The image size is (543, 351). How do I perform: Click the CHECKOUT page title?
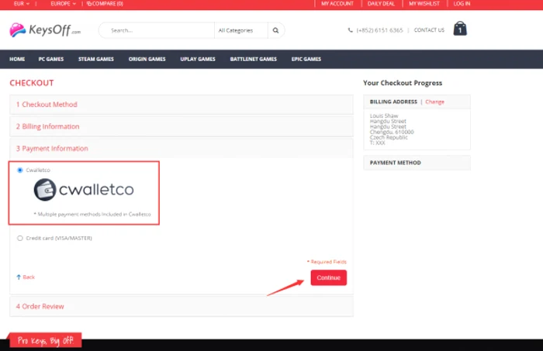32,83
